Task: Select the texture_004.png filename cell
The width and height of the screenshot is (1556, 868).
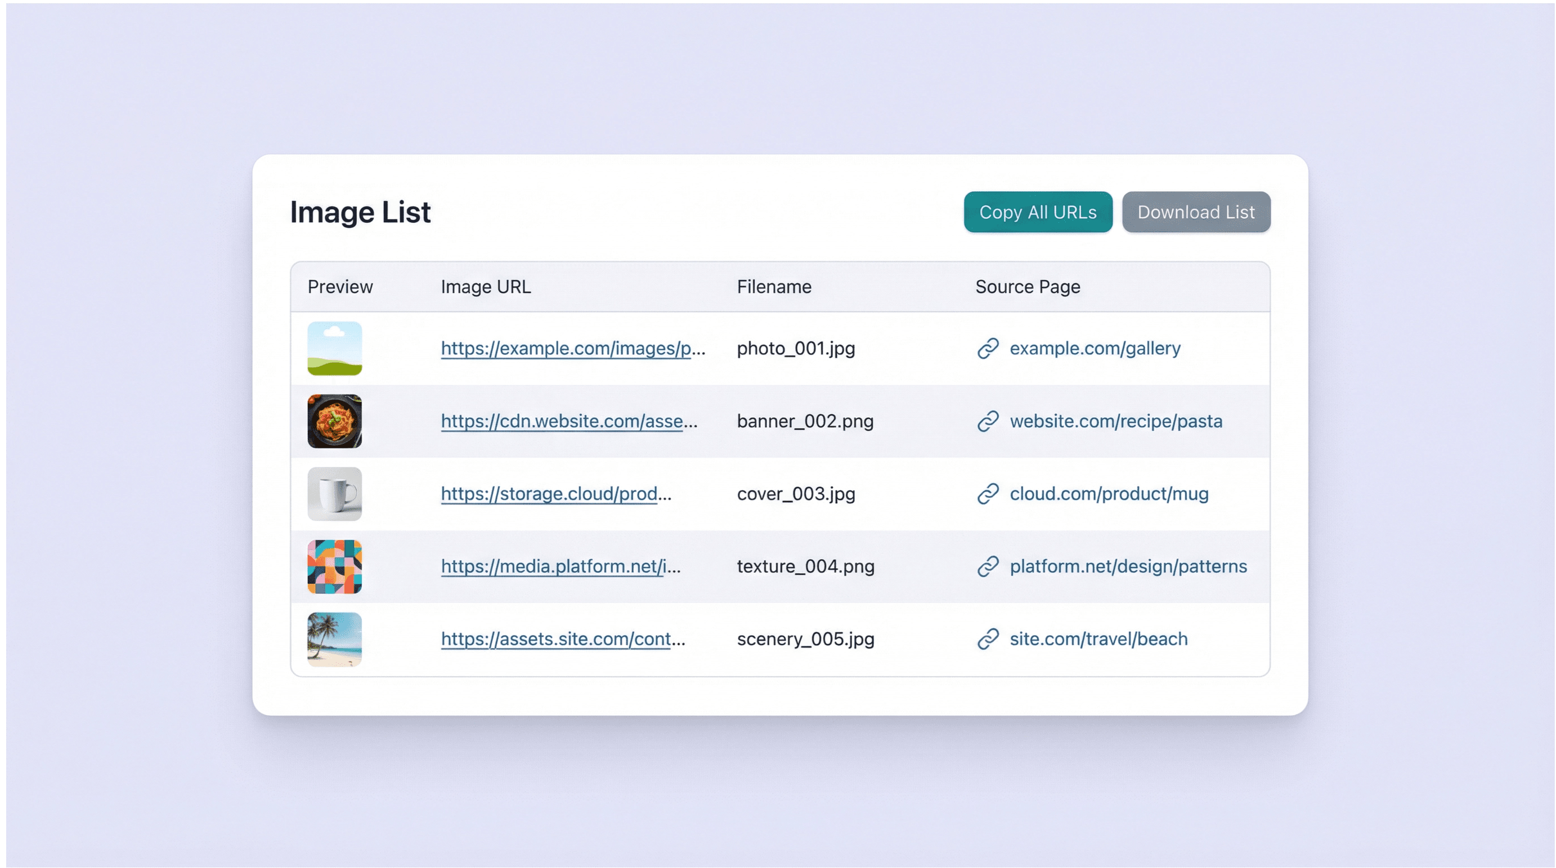Action: click(x=805, y=566)
